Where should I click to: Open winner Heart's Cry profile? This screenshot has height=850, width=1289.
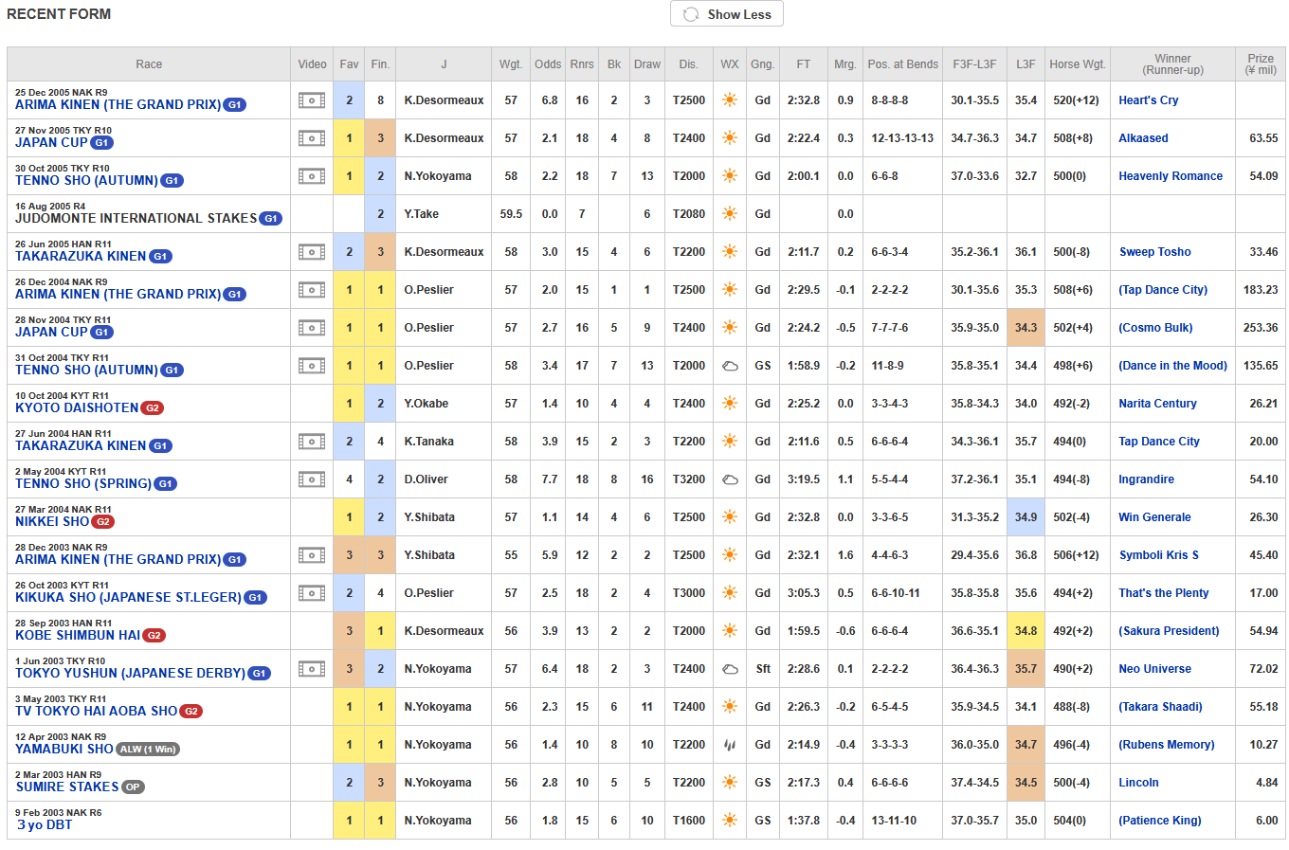click(x=1149, y=100)
